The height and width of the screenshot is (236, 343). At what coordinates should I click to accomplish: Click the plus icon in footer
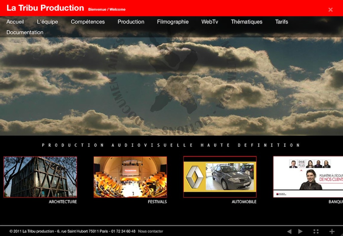point(332,231)
